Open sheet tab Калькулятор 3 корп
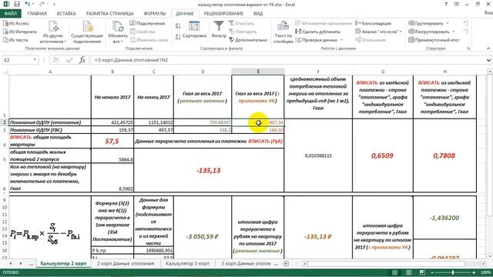This screenshot has height=277, width=493. tap(187, 263)
